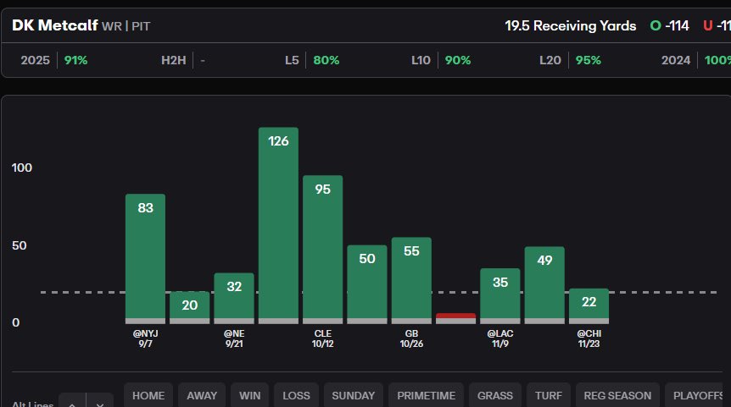Click the @NE 9/21 axis label
The height and width of the screenshot is (407, 731).
tap(234, 338)
